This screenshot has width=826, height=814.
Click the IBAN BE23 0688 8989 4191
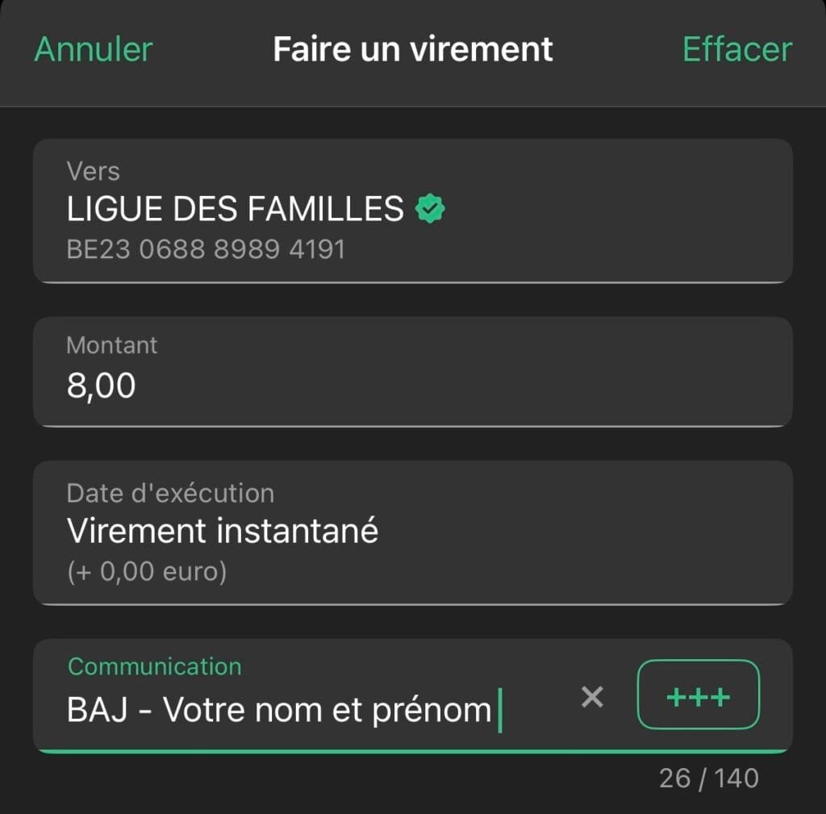206,249
